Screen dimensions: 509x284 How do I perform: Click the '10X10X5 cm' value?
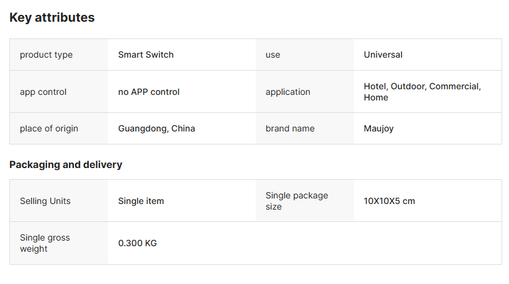click(x=389, y=201)
